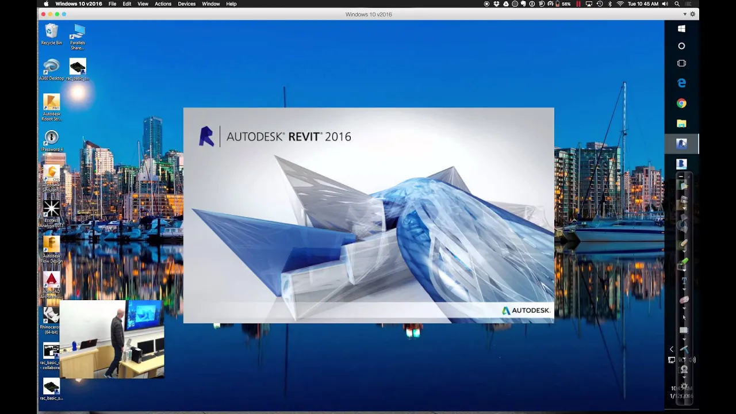Open Task View on Windows taskbar
Viewport: 736px width, 414px height.
[x=681, y=63]
